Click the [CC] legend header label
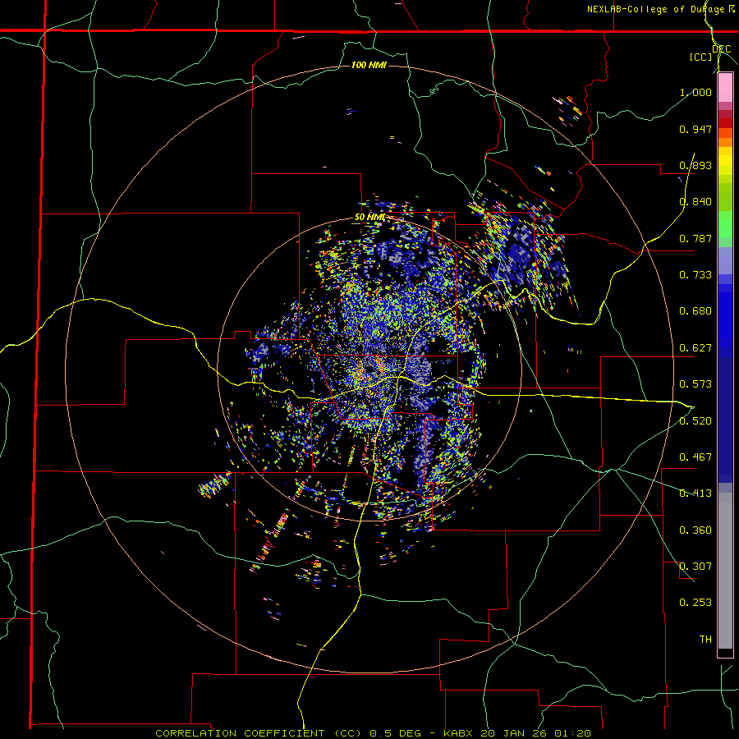Image resolution: width=739 pixels, height=739 pixels. (700, 57)
